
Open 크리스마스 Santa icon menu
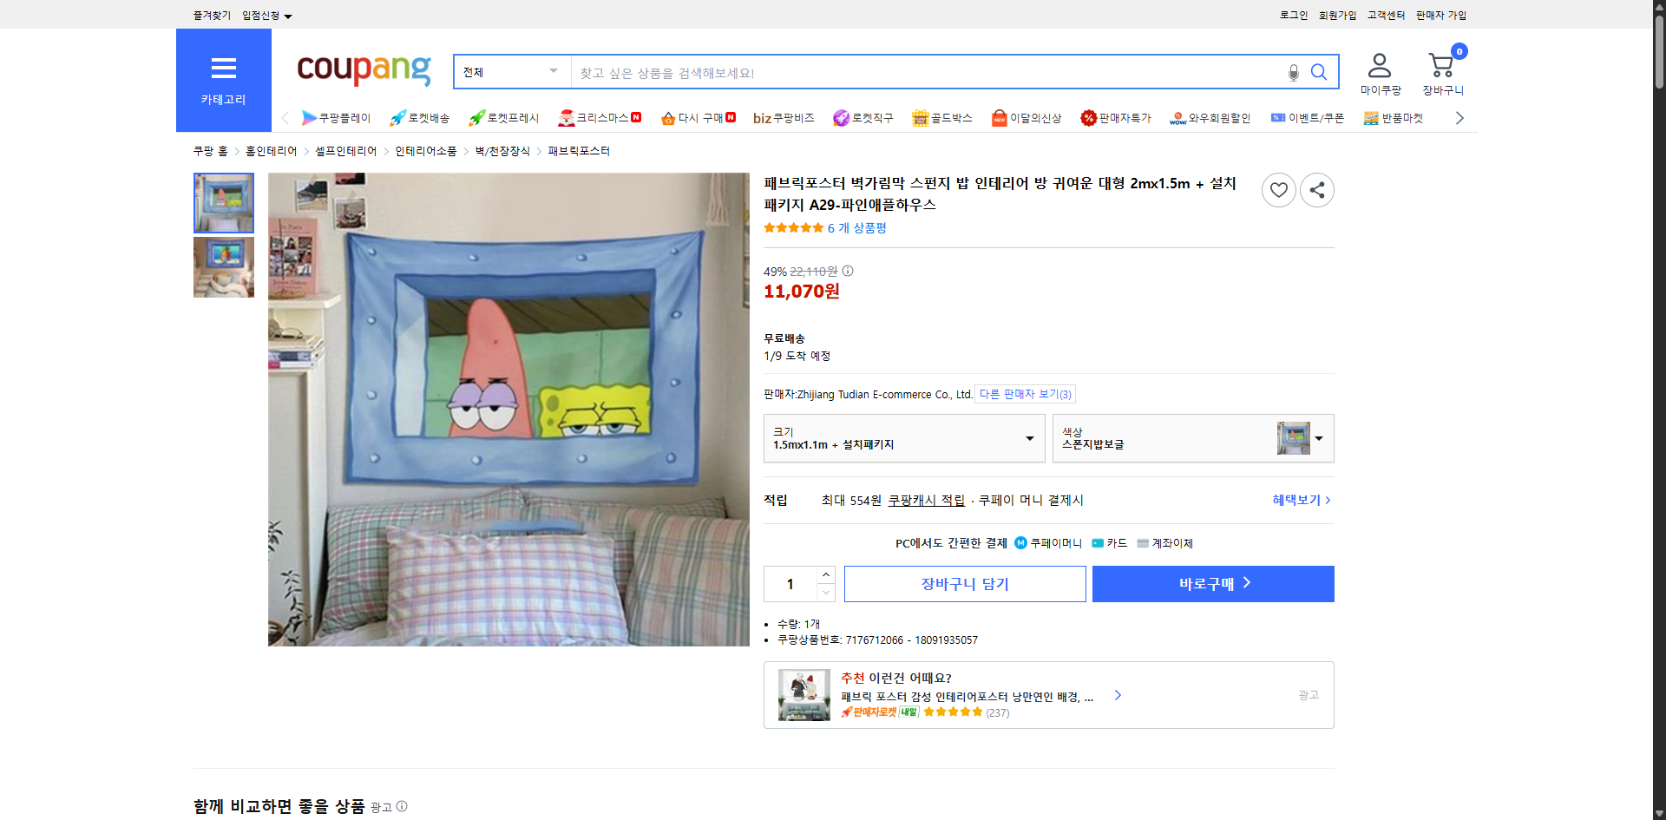click(x=567, y=118)
